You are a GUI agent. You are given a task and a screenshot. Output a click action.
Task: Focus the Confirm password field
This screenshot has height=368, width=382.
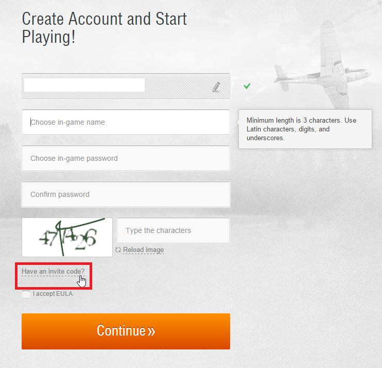pos(126,194)
